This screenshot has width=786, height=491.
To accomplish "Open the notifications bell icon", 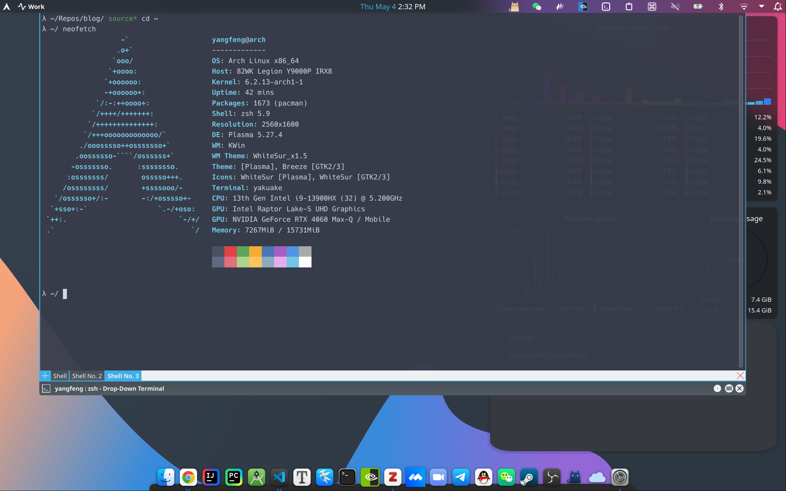I will pos(778,6).
